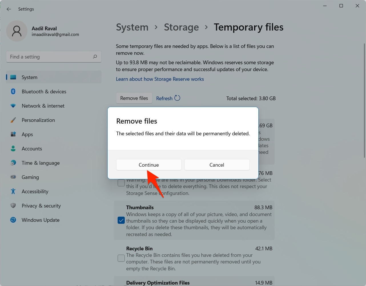Click the Accessibility figure icon

pyautogui.click(x=13, y=191)
